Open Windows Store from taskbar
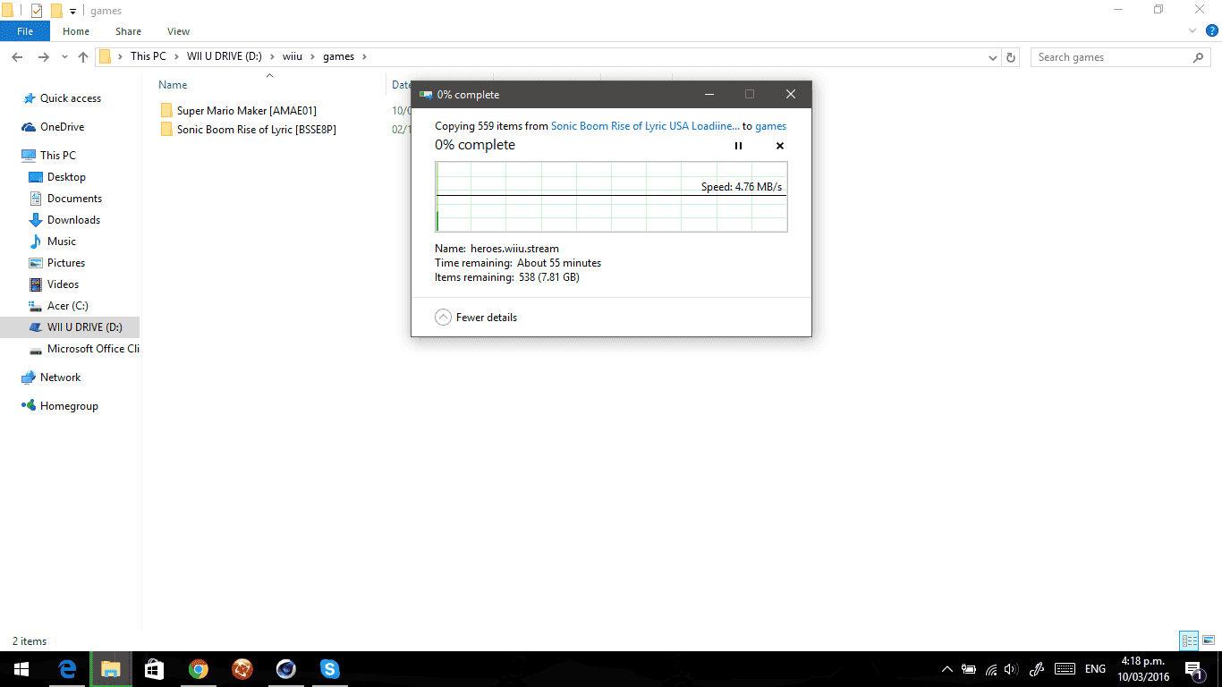Screen dimensions: 1222x687 point(154,669)
